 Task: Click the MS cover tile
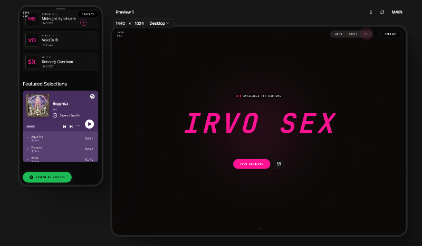pos(32,19)
